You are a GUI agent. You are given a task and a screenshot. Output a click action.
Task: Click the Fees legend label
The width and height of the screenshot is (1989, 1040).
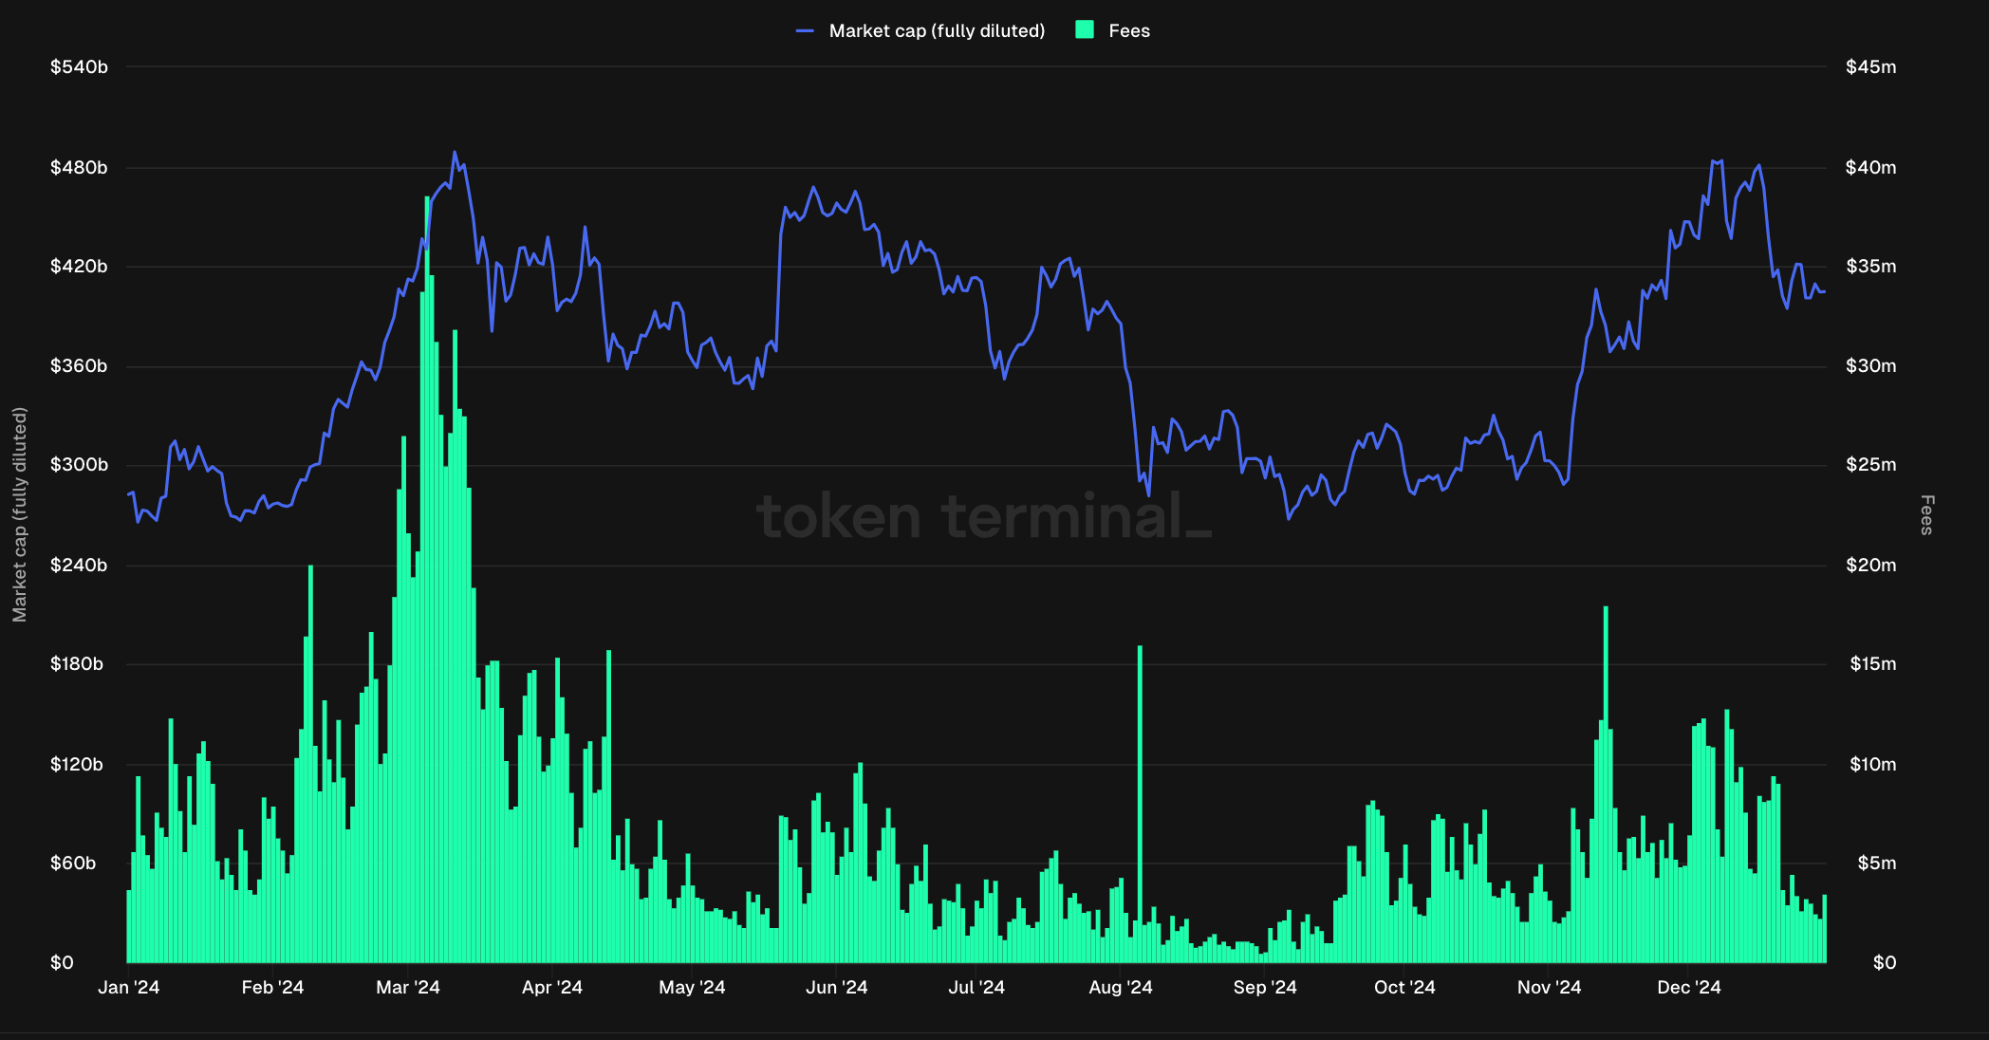1128,31
